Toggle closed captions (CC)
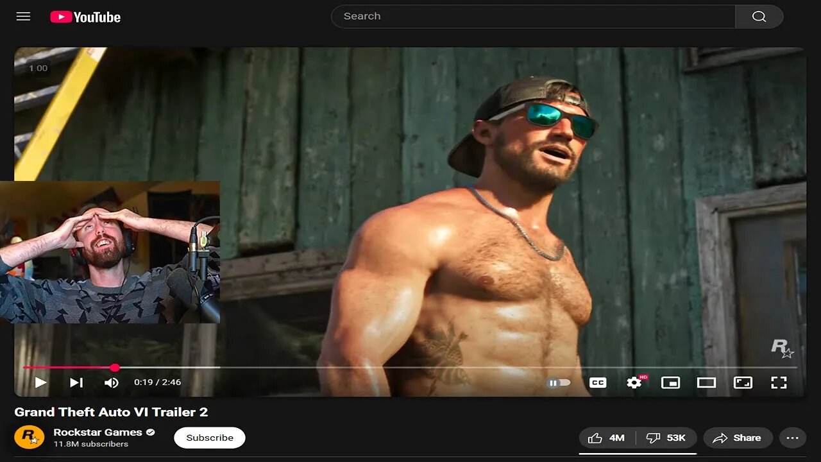This screenshot has height=462, width=821. pos(597,382)
